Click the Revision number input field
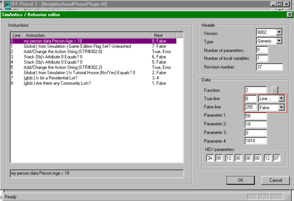Image resolution: width=294 pixels, height=201 pixels. (x=269, y=67)
